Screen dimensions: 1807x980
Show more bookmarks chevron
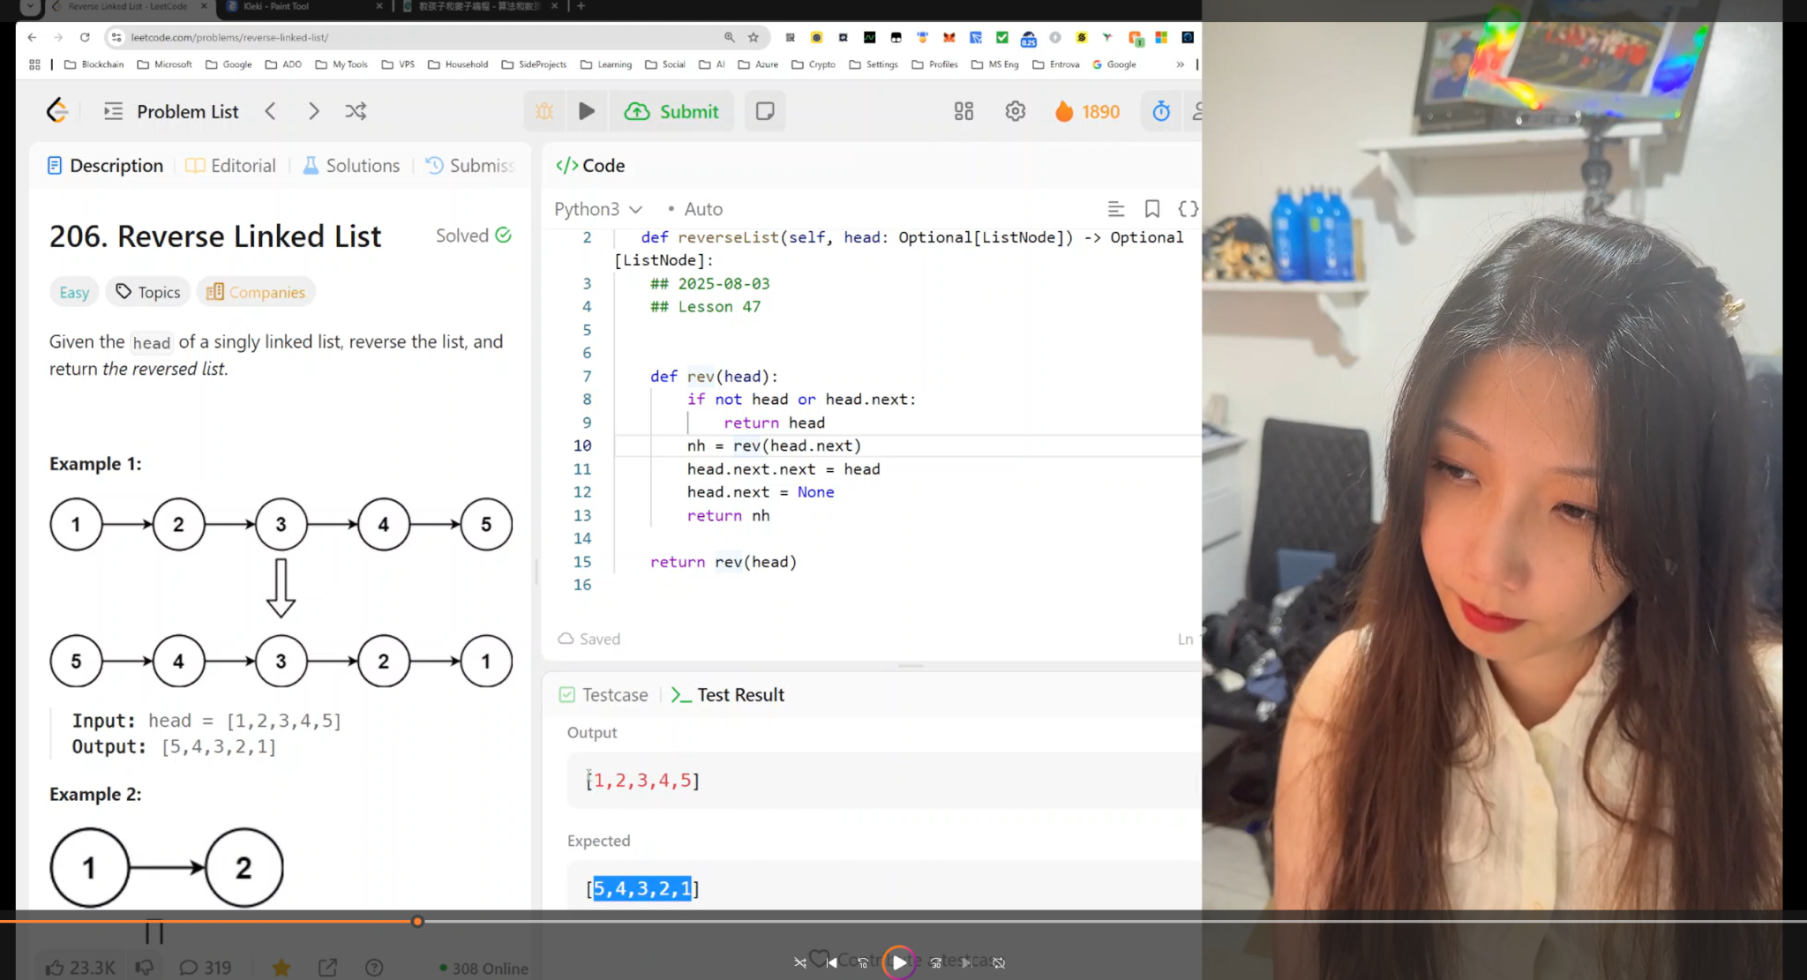pyautogui.click(x=1180, y=64)
